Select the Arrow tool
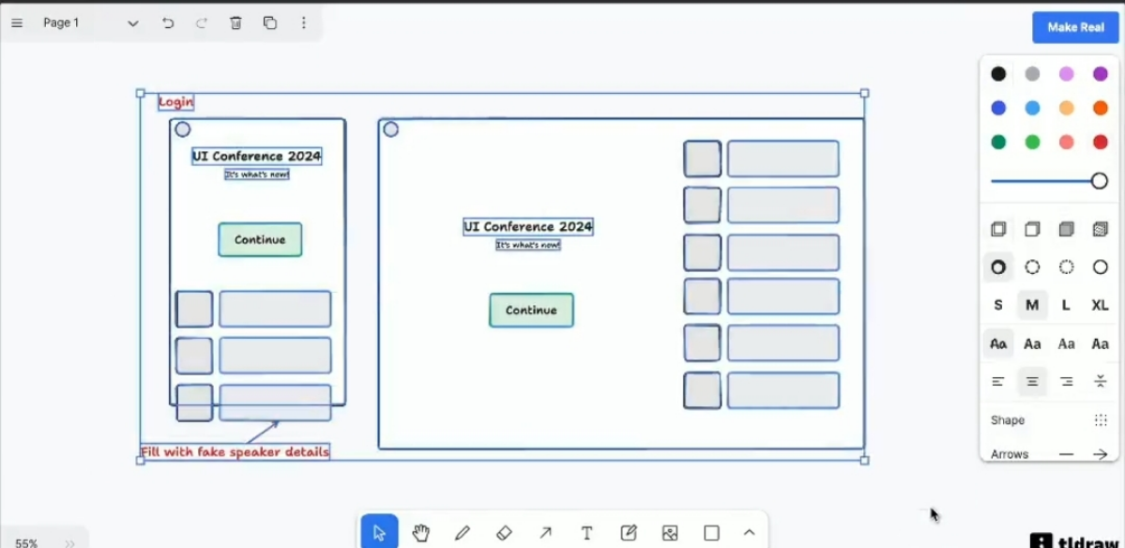 [545, 533]
